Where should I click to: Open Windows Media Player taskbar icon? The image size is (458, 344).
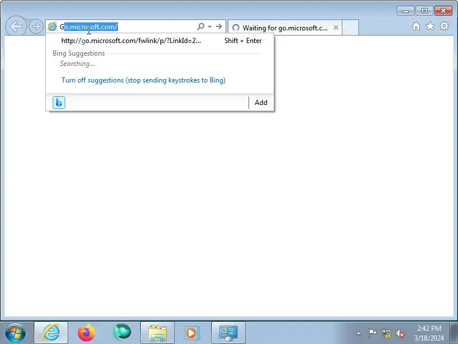coord(193,333)
